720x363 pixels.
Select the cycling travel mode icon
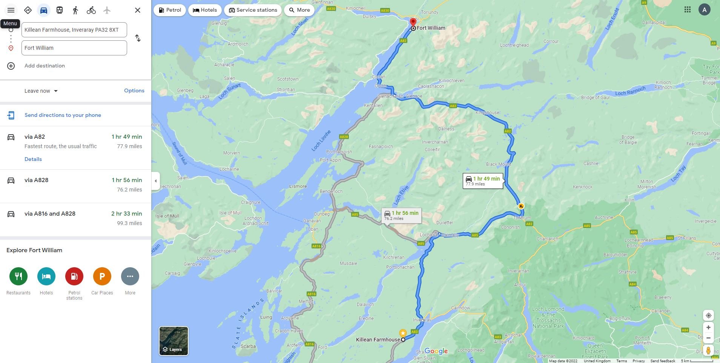click(91, 10)
